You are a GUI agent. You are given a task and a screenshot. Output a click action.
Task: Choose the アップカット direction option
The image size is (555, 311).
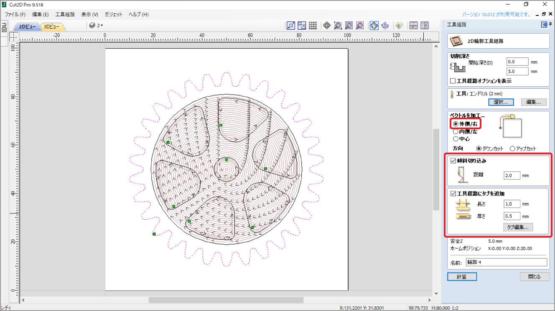coord(512,148)
